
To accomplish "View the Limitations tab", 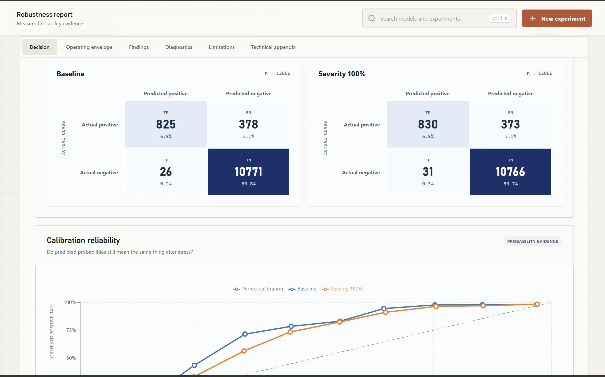I will pos(222,47).
